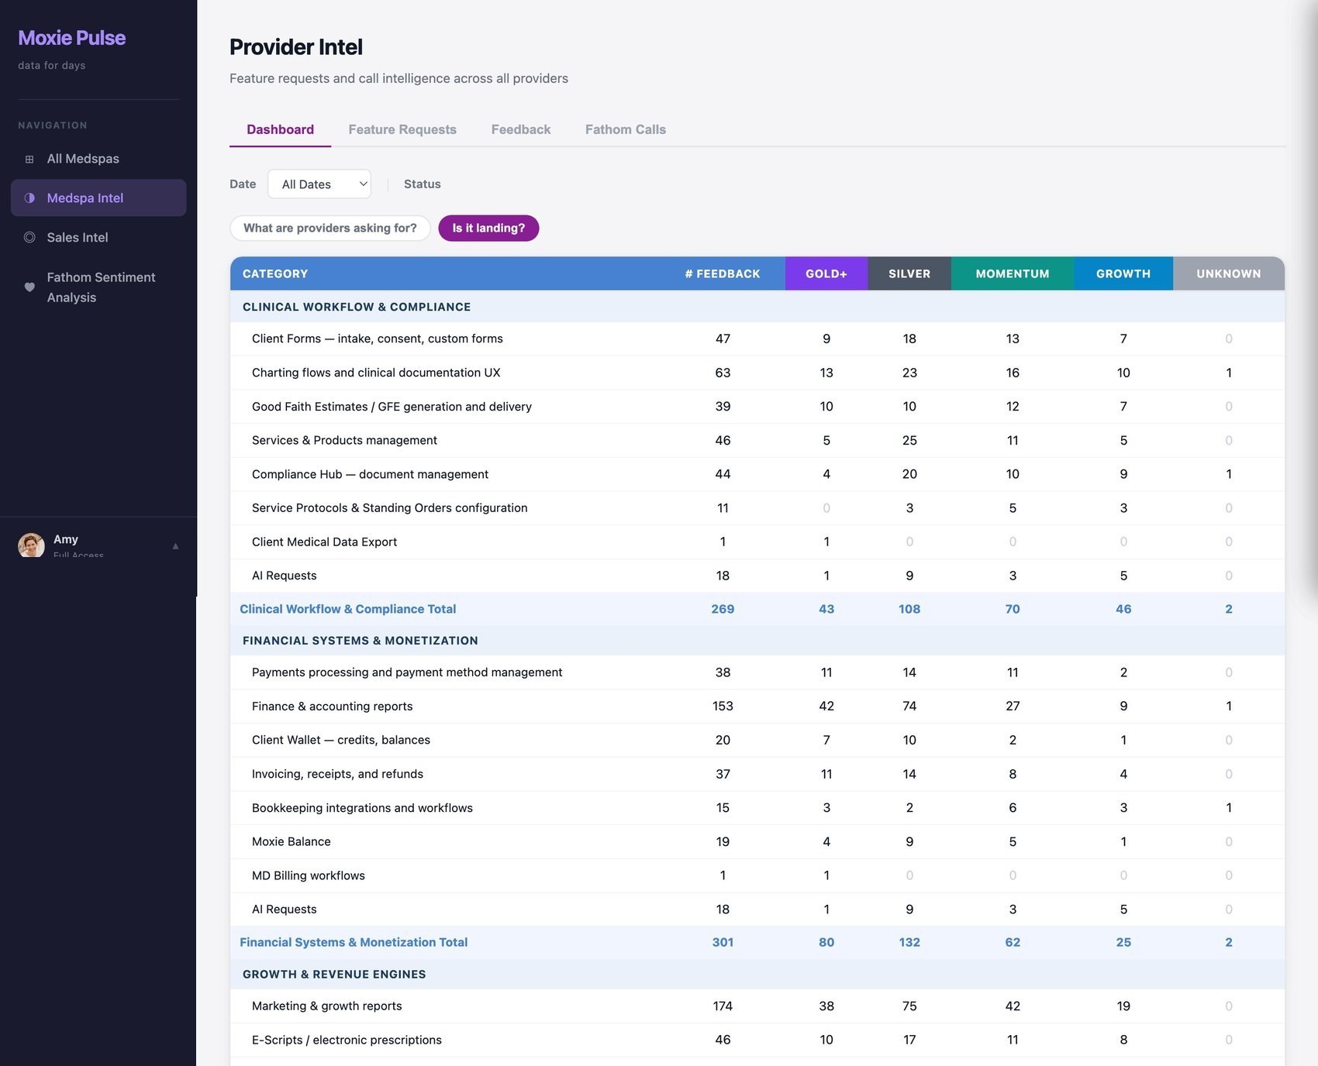Click 'Client Wallet — credits, balances' row
This screenshot has width=1318, height=1066.
[x=757, y=741]
